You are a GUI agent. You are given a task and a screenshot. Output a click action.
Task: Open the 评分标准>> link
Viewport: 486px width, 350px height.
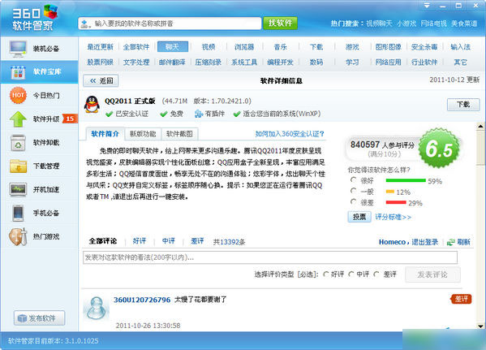(x=393, y=217)
